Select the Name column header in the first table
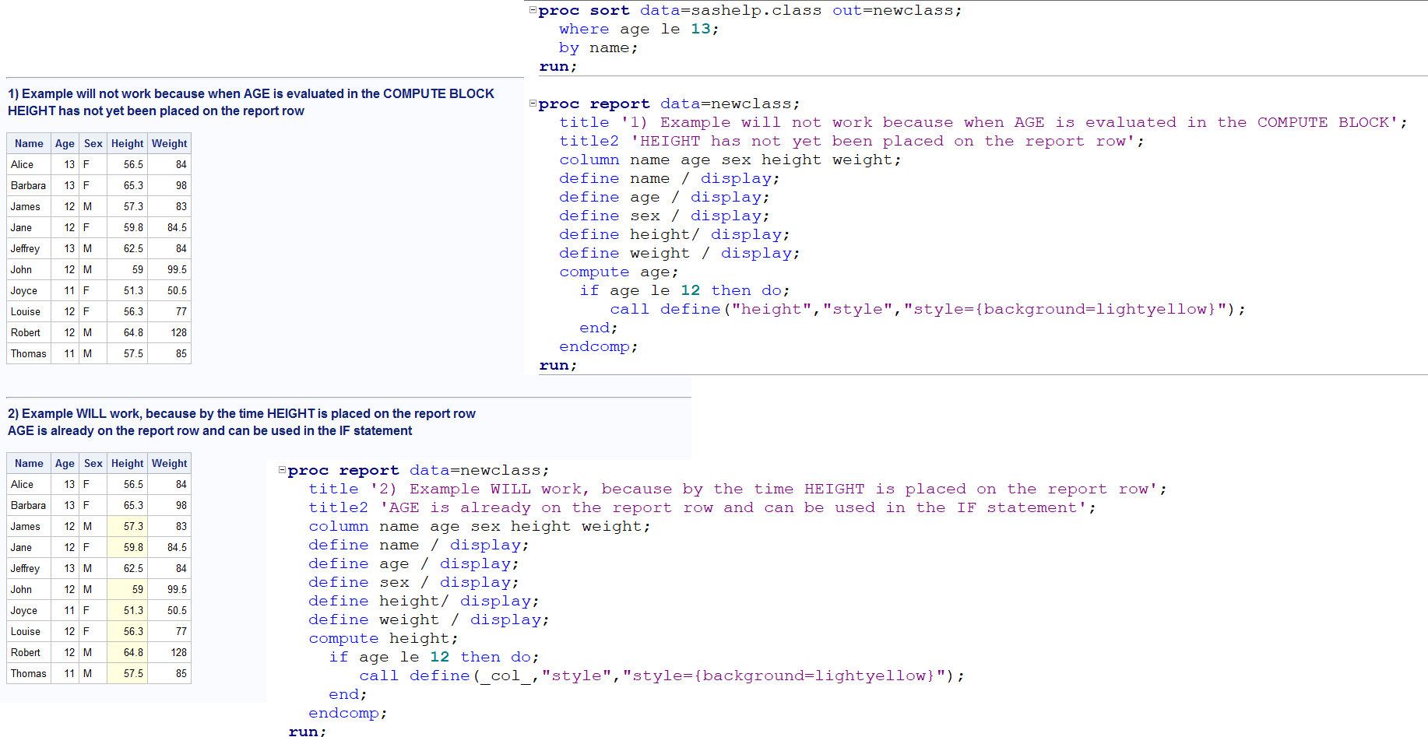Viewport: 1428px width, 737px height. [28, 143]
